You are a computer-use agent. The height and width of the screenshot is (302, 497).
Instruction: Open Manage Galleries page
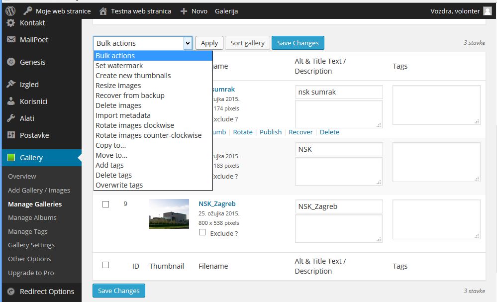(35, 204)
